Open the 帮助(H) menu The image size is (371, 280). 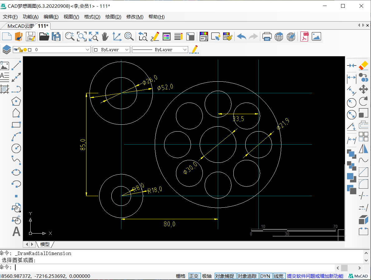tap(157, 17)
